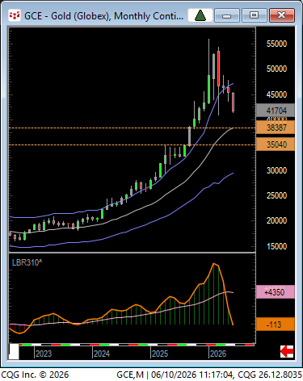The image size is (303, 381).
Task: Click the GCE - Gold (Globex) window title text
Action: click(x=103, y=16)
